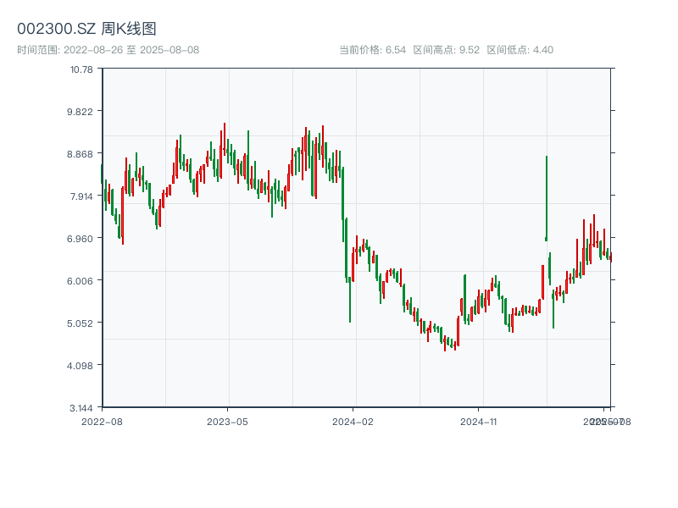Screen dimensions: 678x508
Task: Click the y-axis value 8.868
Action: click(80, 154)
